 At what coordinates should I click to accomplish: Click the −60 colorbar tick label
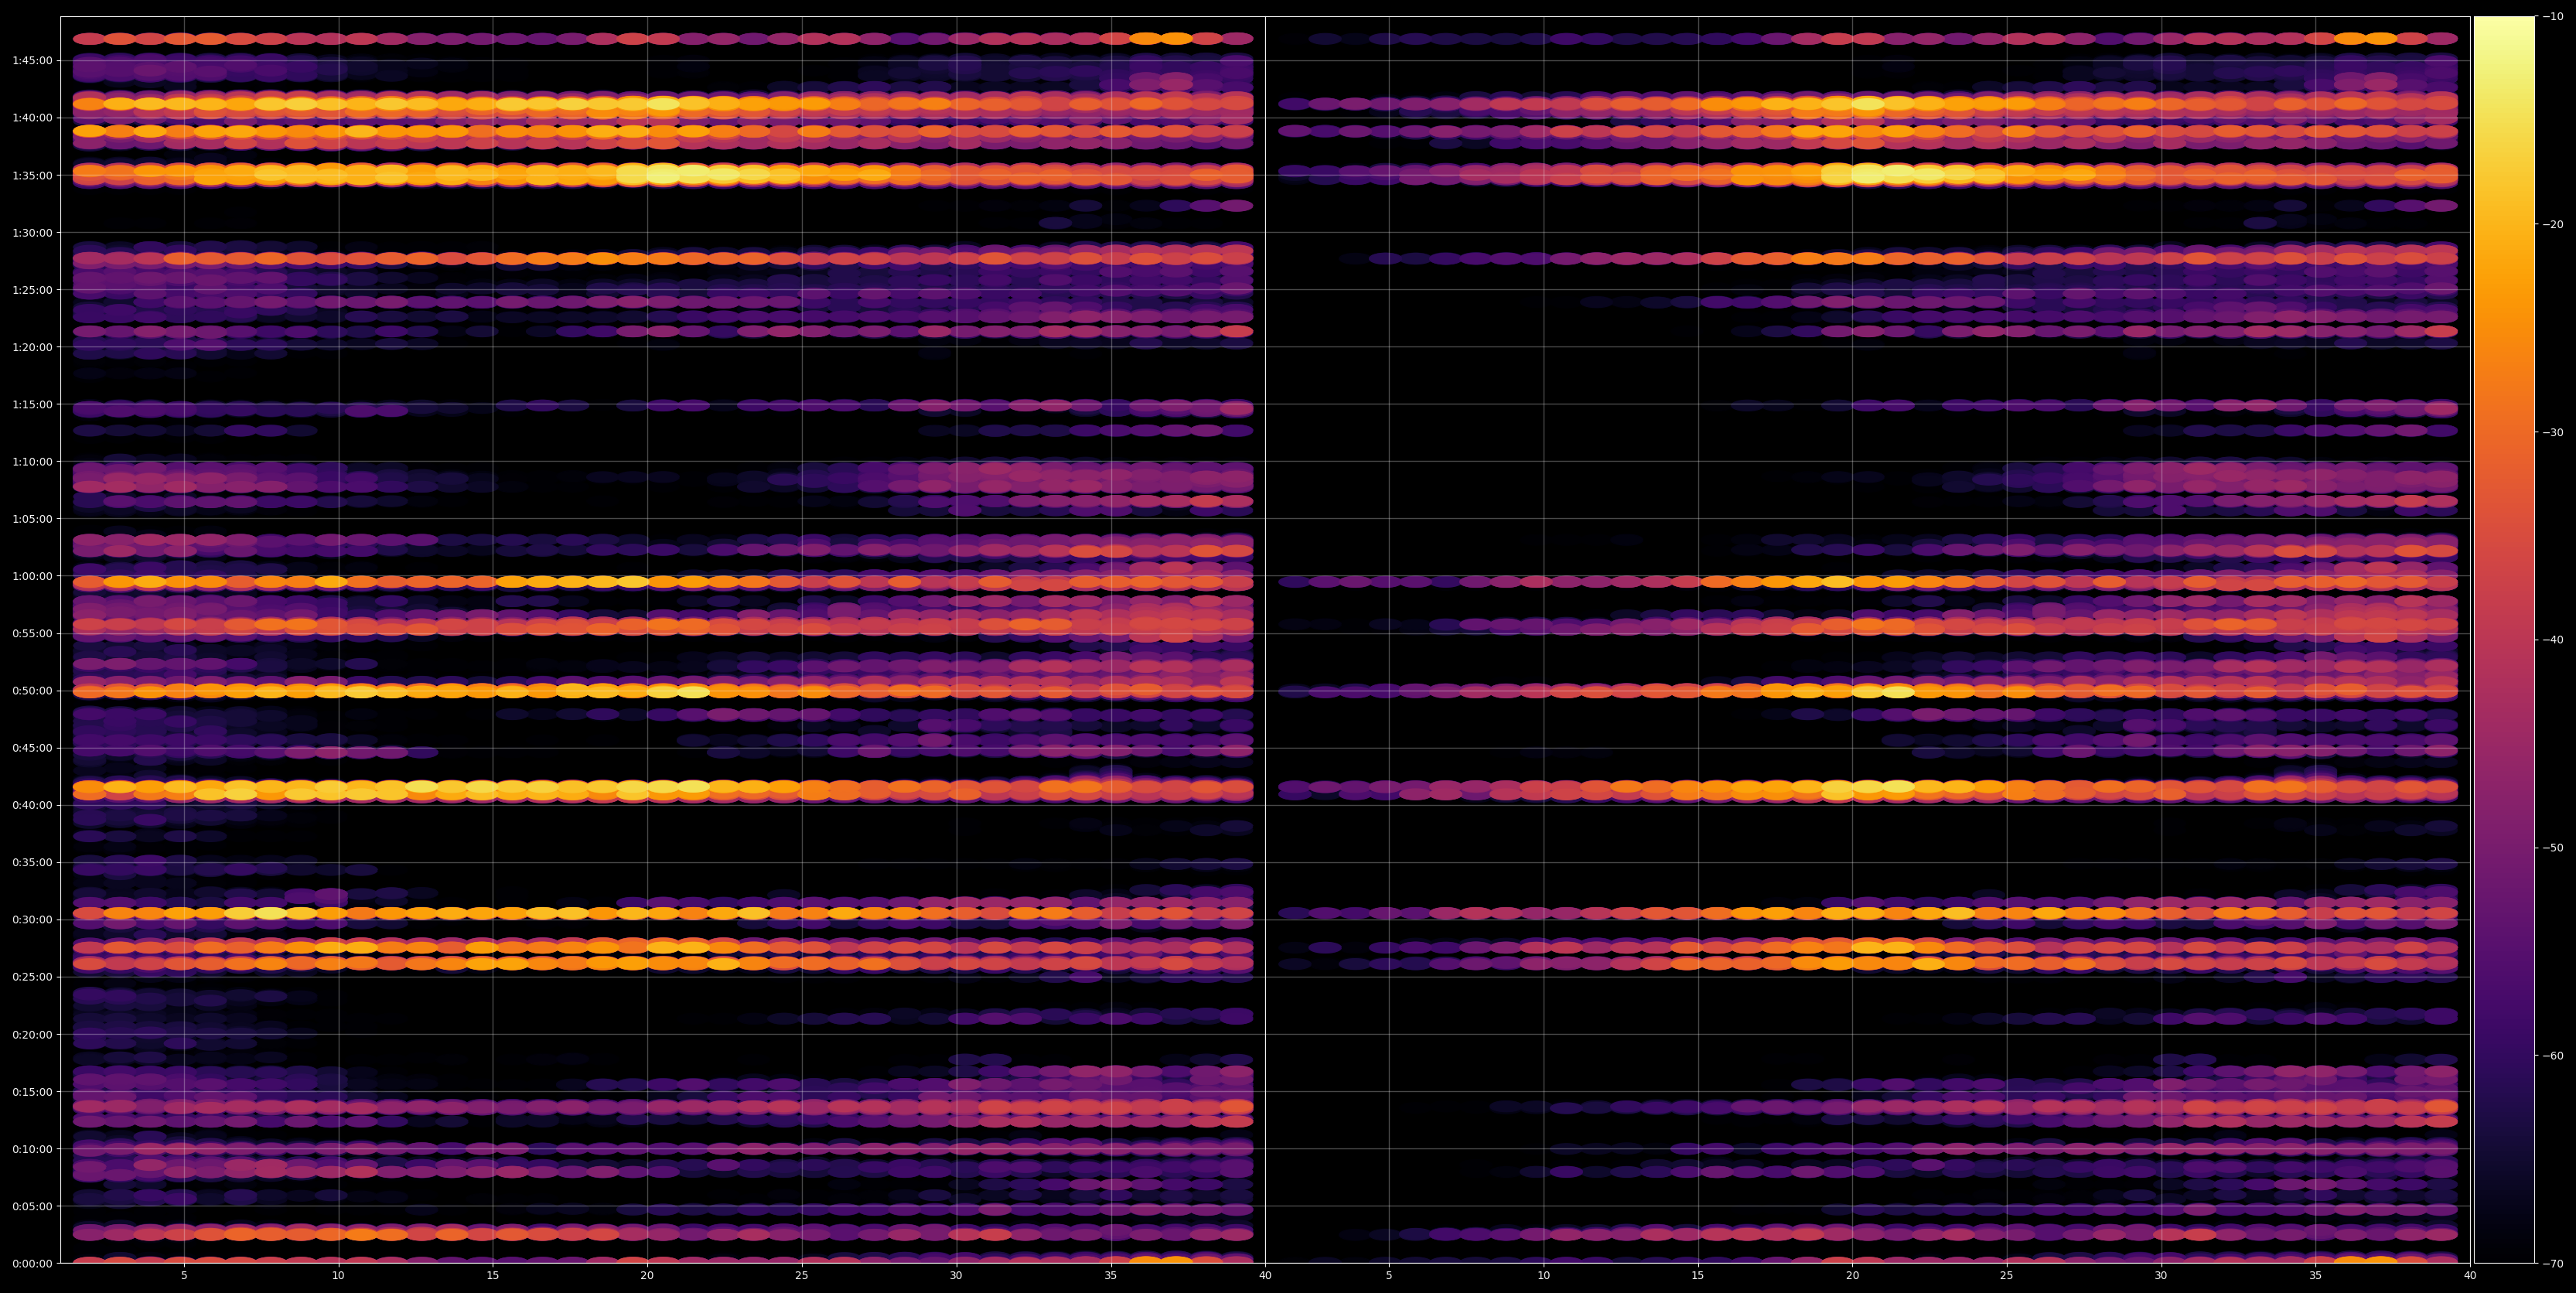tap(2553, 1056)
